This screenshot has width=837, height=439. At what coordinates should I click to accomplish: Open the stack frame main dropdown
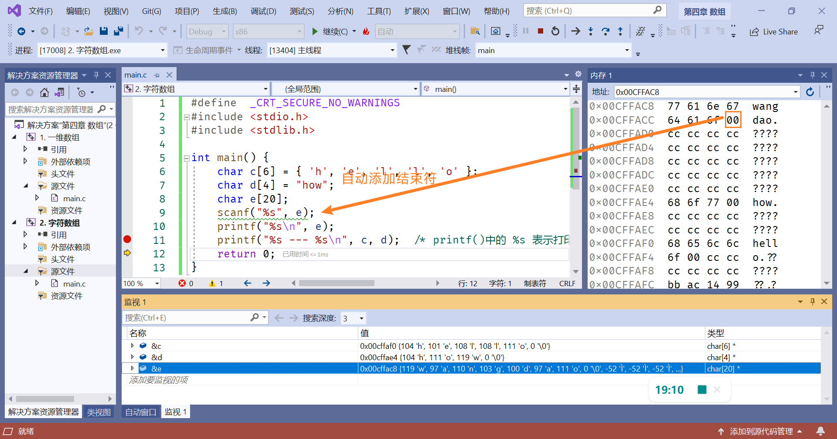click(626, 51)
